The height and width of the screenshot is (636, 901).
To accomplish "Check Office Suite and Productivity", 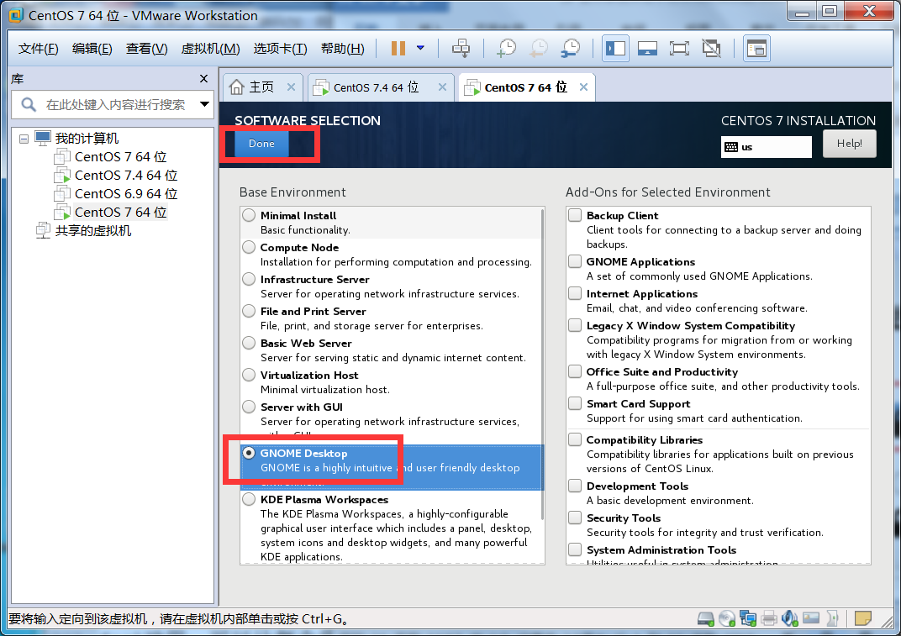I will pos(575,371).
